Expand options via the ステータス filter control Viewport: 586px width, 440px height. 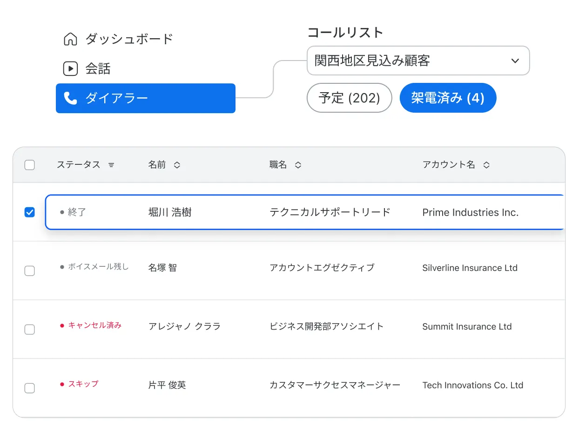point(111,164)
